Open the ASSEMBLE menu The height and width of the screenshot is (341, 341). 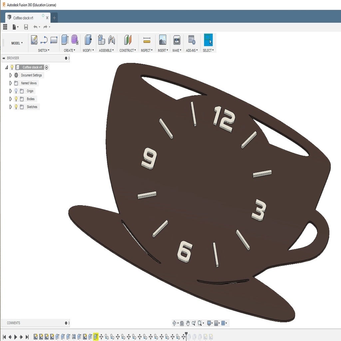pos(106,50)
